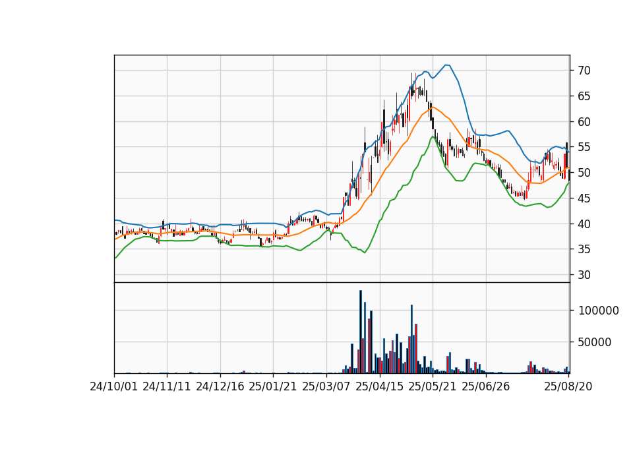Click the 25/06/26 date label
The width and height of the screenshot is (633, 455).
tap(486, 386)
